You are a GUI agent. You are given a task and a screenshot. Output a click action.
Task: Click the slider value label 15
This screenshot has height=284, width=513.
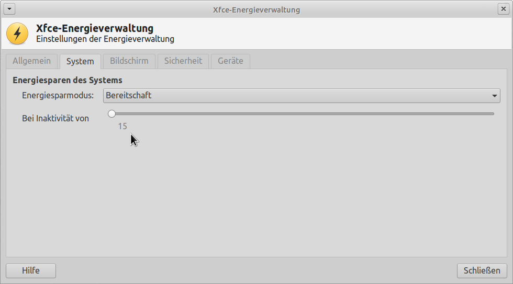pos(122,127)
